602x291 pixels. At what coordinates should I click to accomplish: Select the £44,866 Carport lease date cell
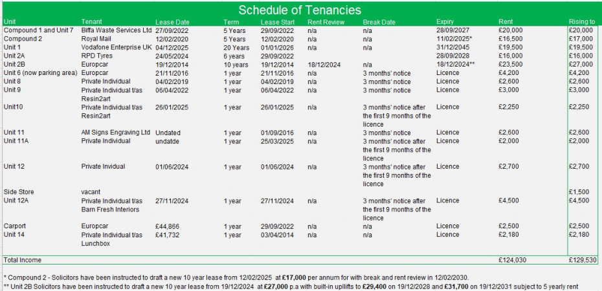point(168,226)
